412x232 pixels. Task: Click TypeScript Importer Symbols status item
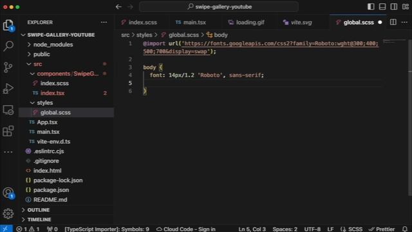click(x=107, y=229)
